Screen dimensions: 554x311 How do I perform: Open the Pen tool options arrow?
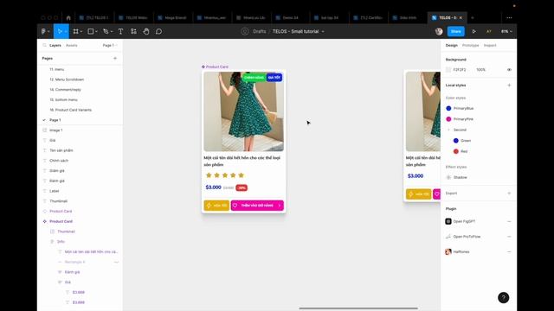(112, 32)
